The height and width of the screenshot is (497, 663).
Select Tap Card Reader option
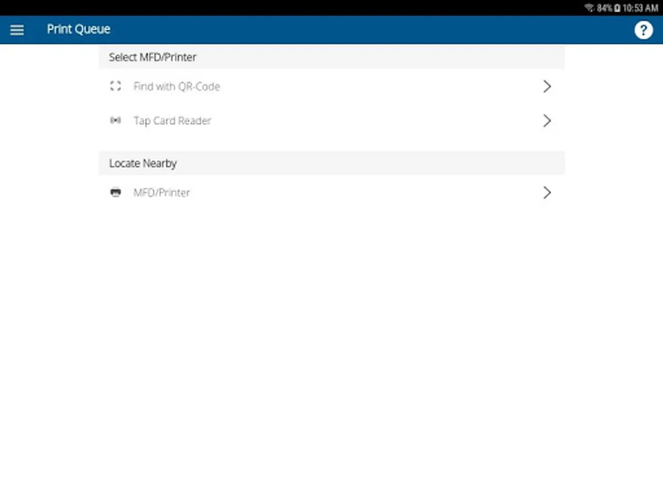click(331, 120)
